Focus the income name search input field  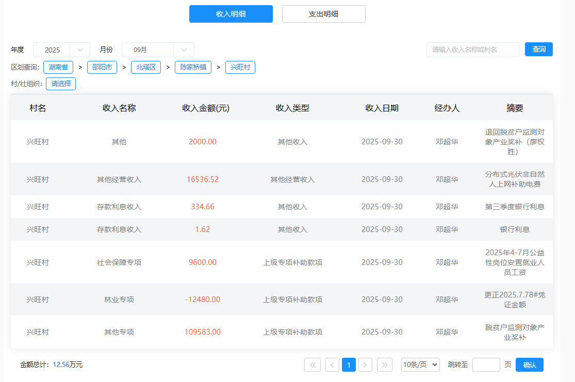472,50
